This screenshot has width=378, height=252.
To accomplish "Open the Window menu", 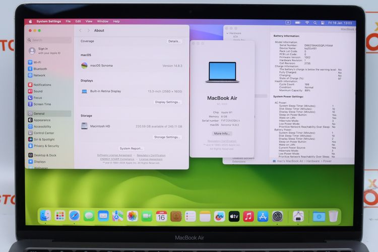I will (103, 22).
